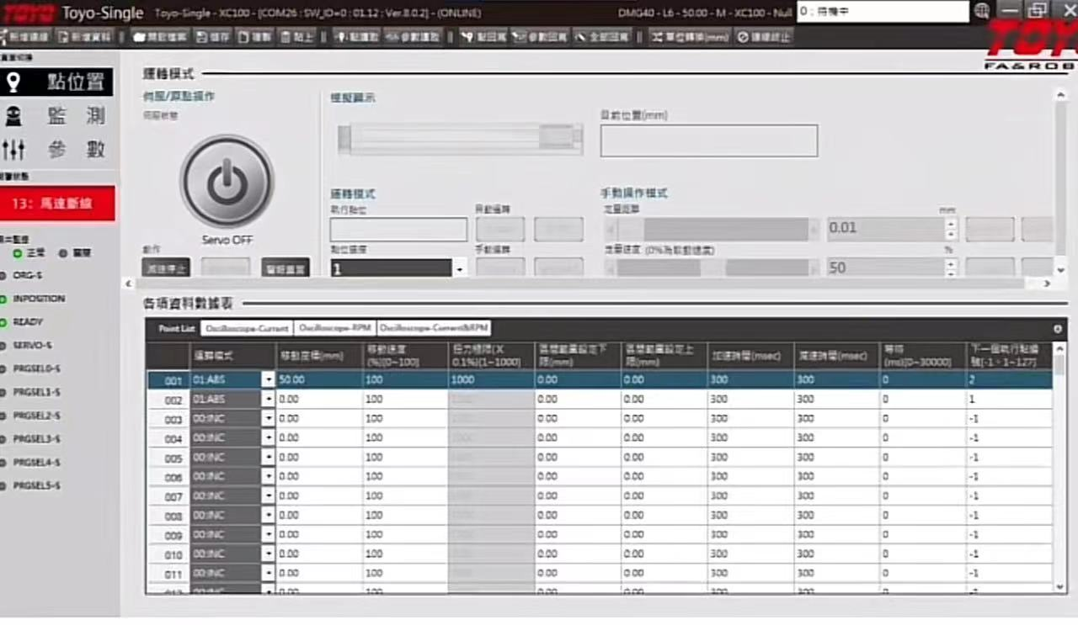Expand the point number dropdown showing 1

[x=460, y=269]
